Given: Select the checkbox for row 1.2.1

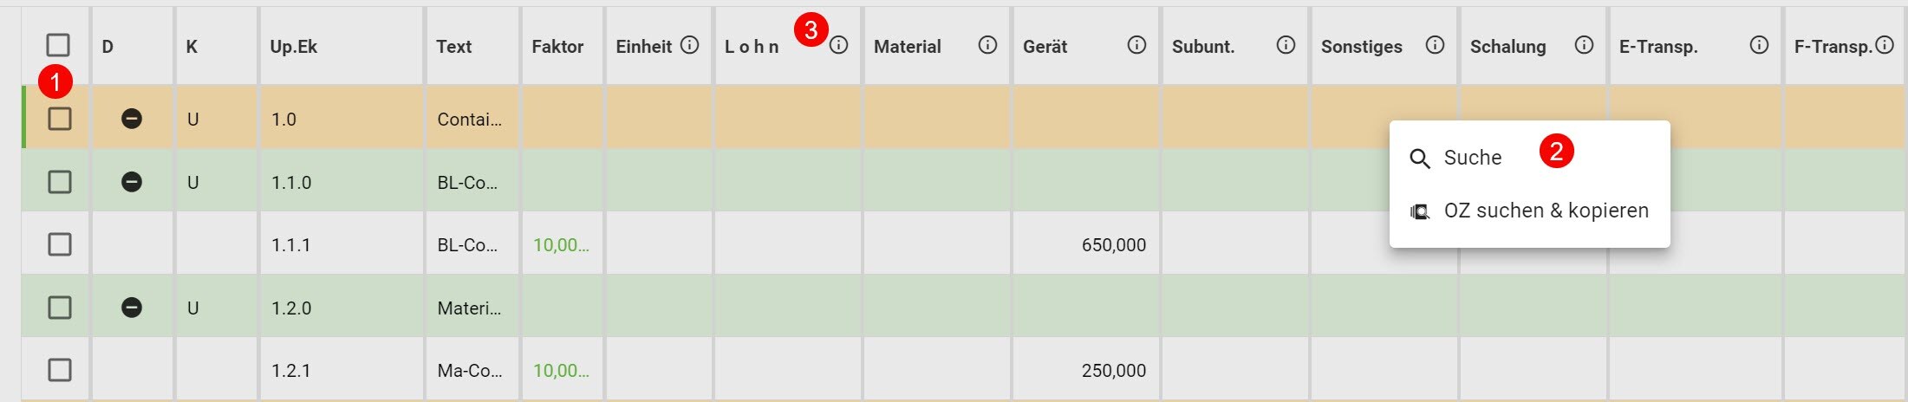Looking at the screenshot, I should pos(59,370).
